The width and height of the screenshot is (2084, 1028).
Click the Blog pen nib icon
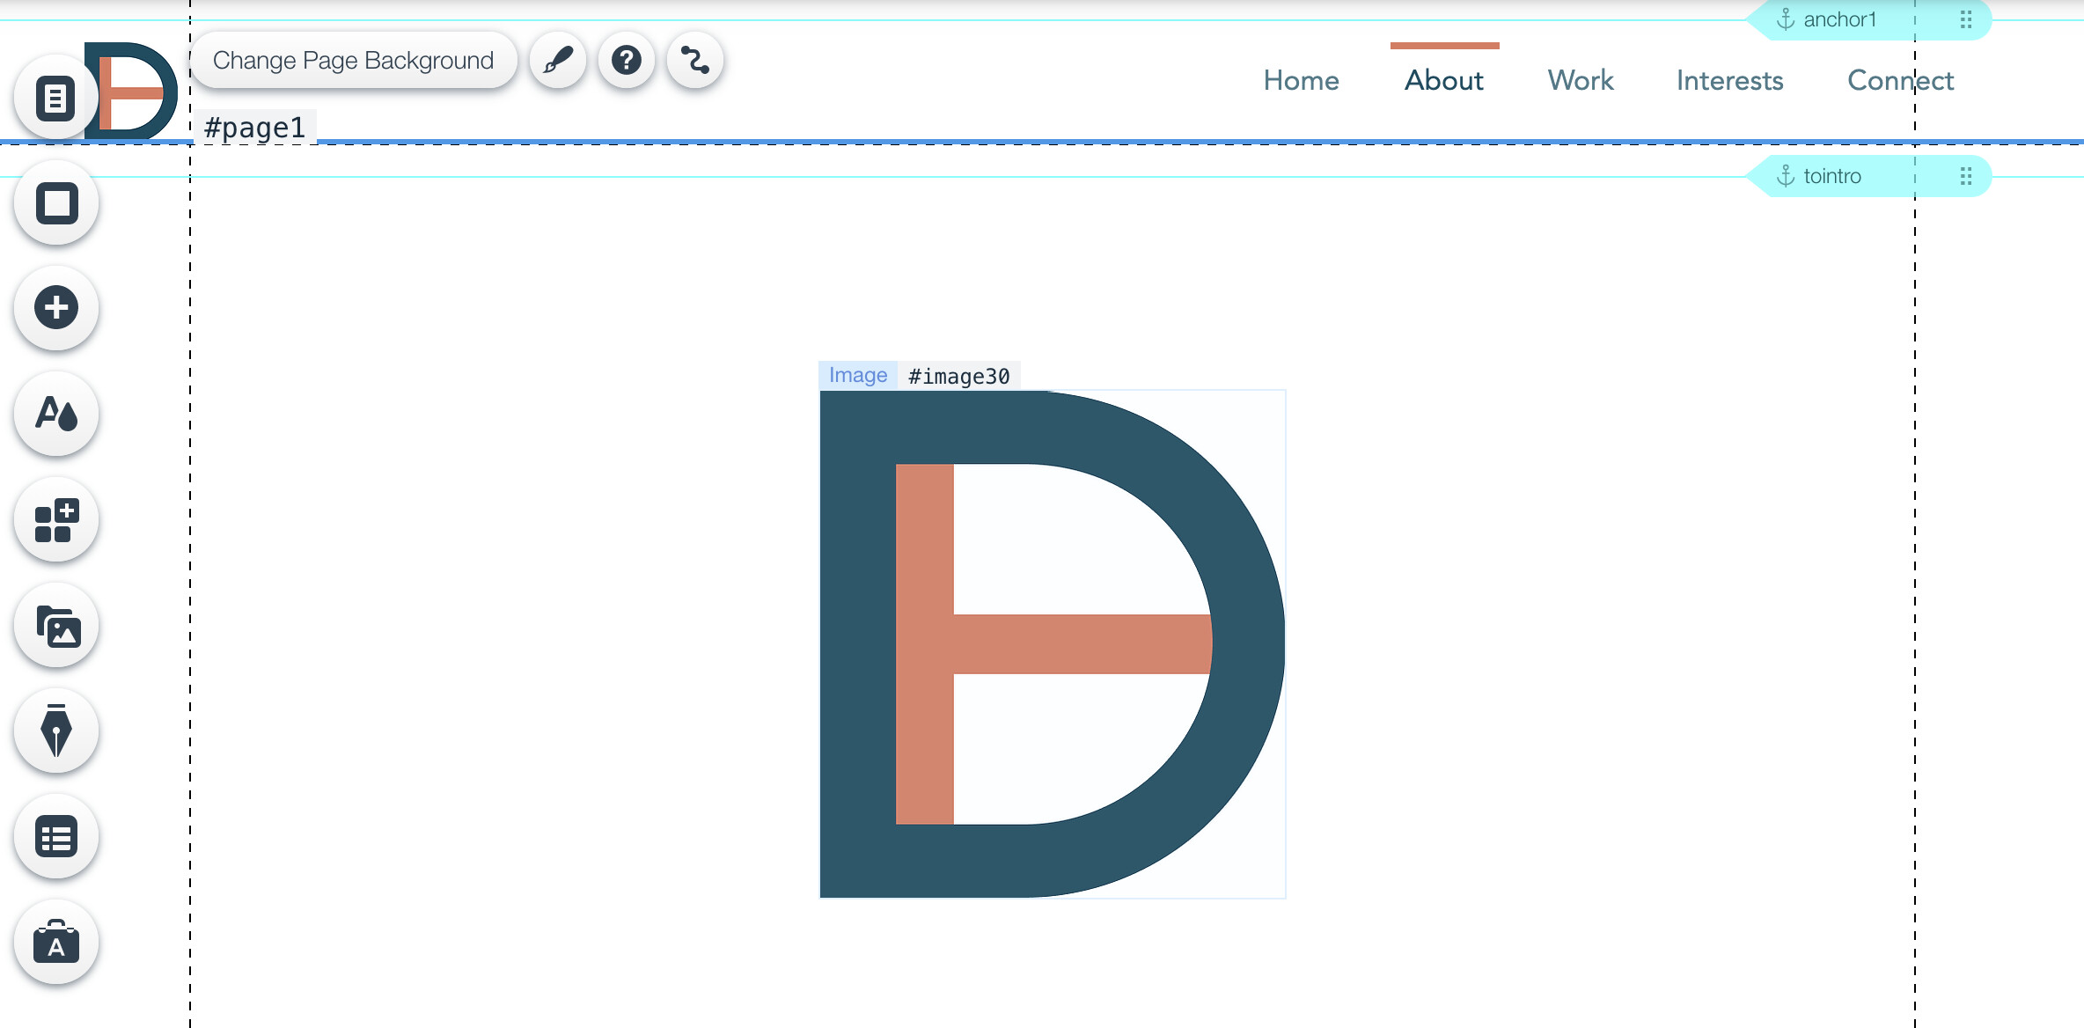(x=56, y=731)
